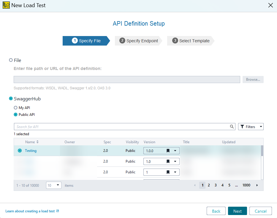Open the items per page dropdown

click(x=58, y=185)
